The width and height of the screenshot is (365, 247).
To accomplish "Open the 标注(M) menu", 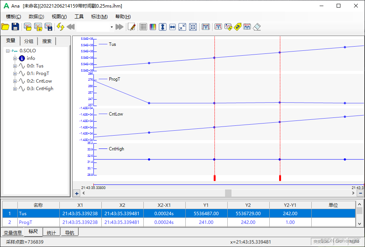I will (99, 17).
